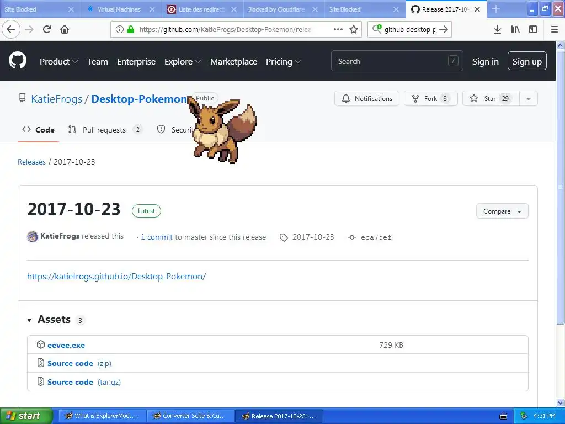565x424 pixels.
Task: Click the Sign in link
Action: coord(485,62)
